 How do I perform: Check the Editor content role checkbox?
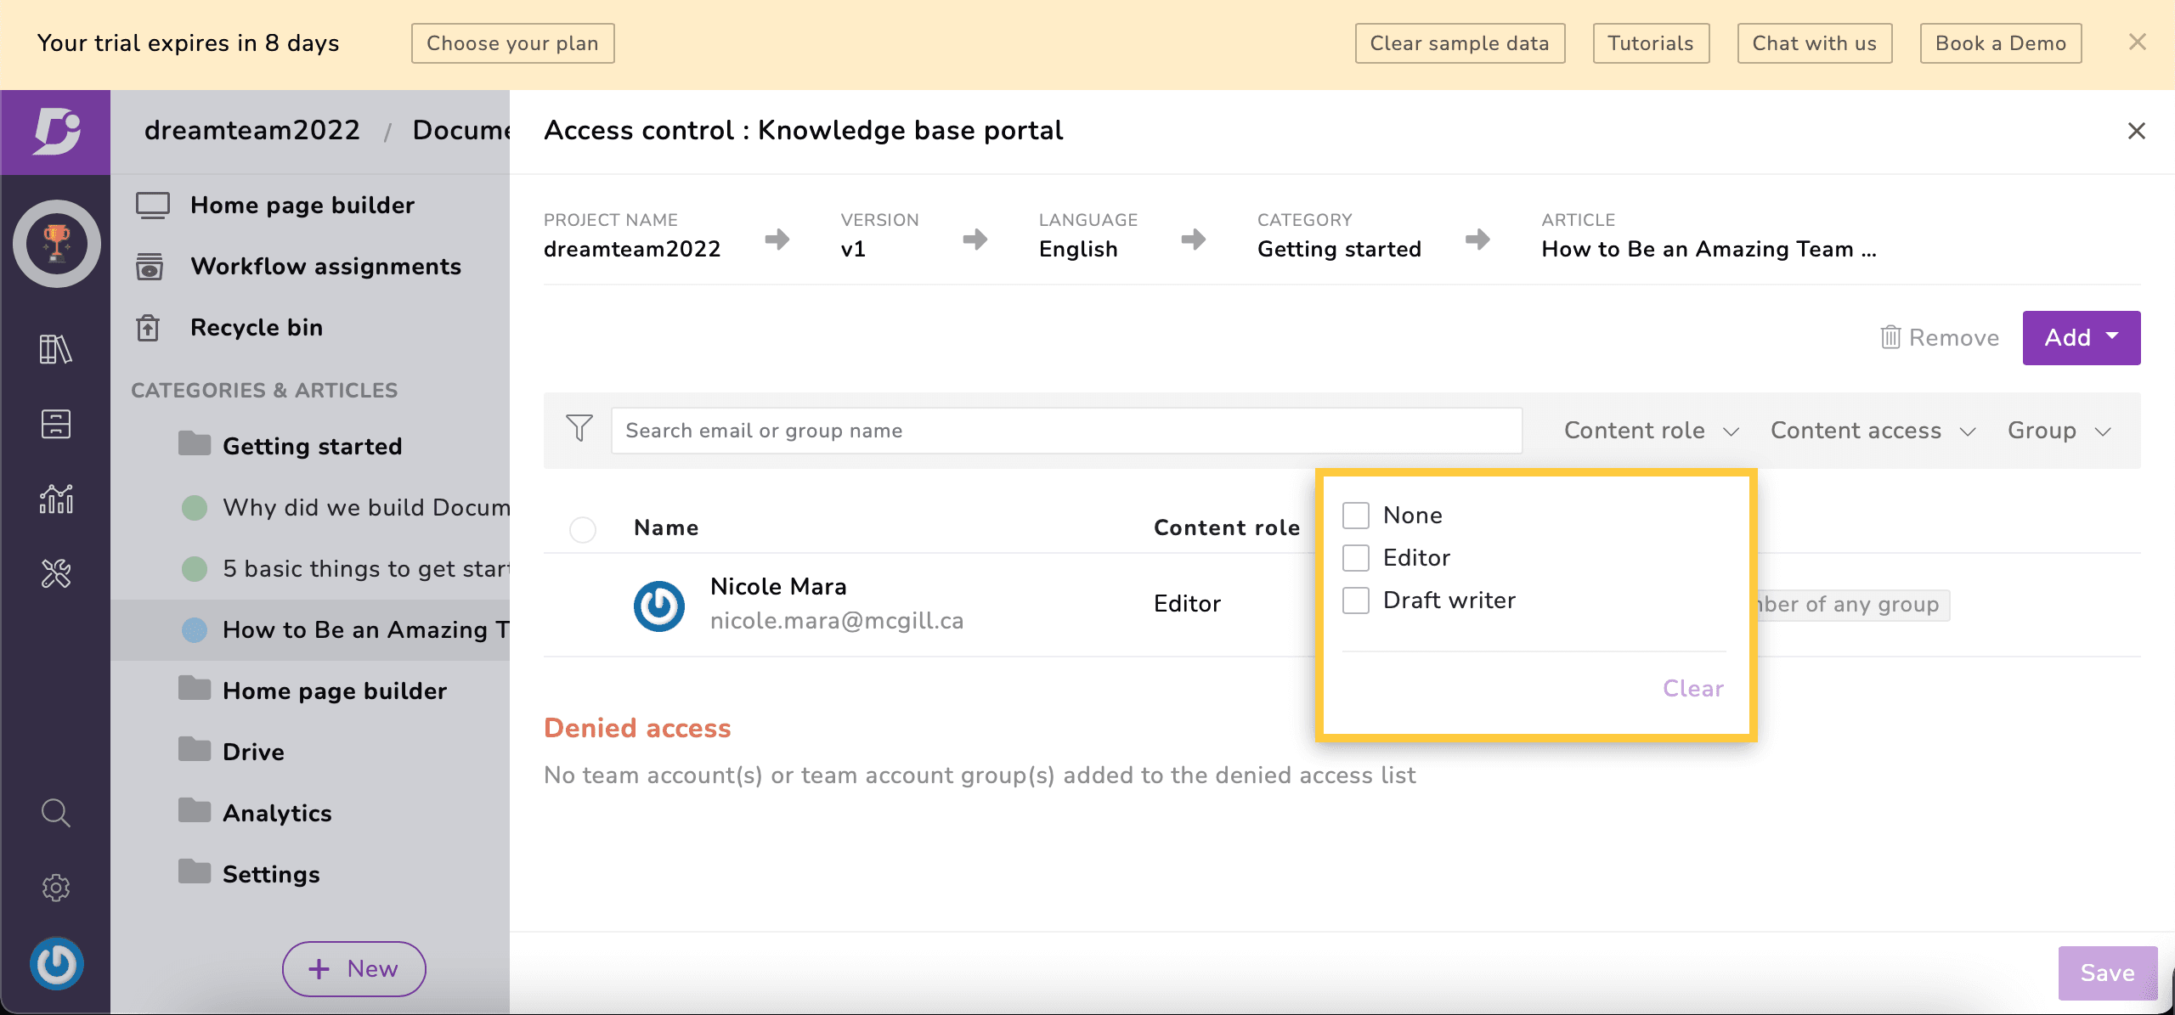pyautogui.click(x=1357, y=556)
